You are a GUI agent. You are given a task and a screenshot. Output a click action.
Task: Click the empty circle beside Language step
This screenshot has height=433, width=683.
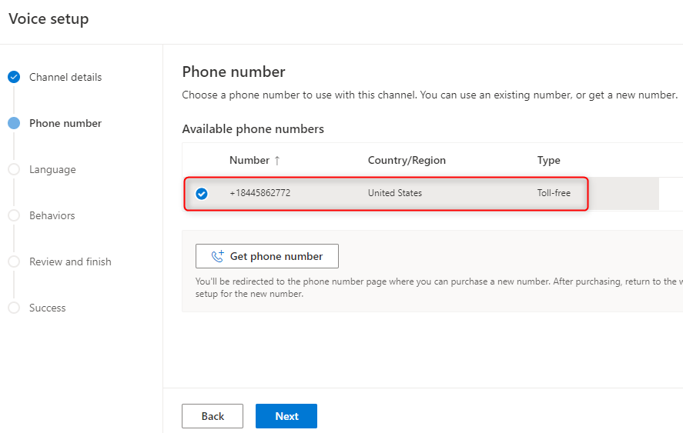[x=14, y=169]
